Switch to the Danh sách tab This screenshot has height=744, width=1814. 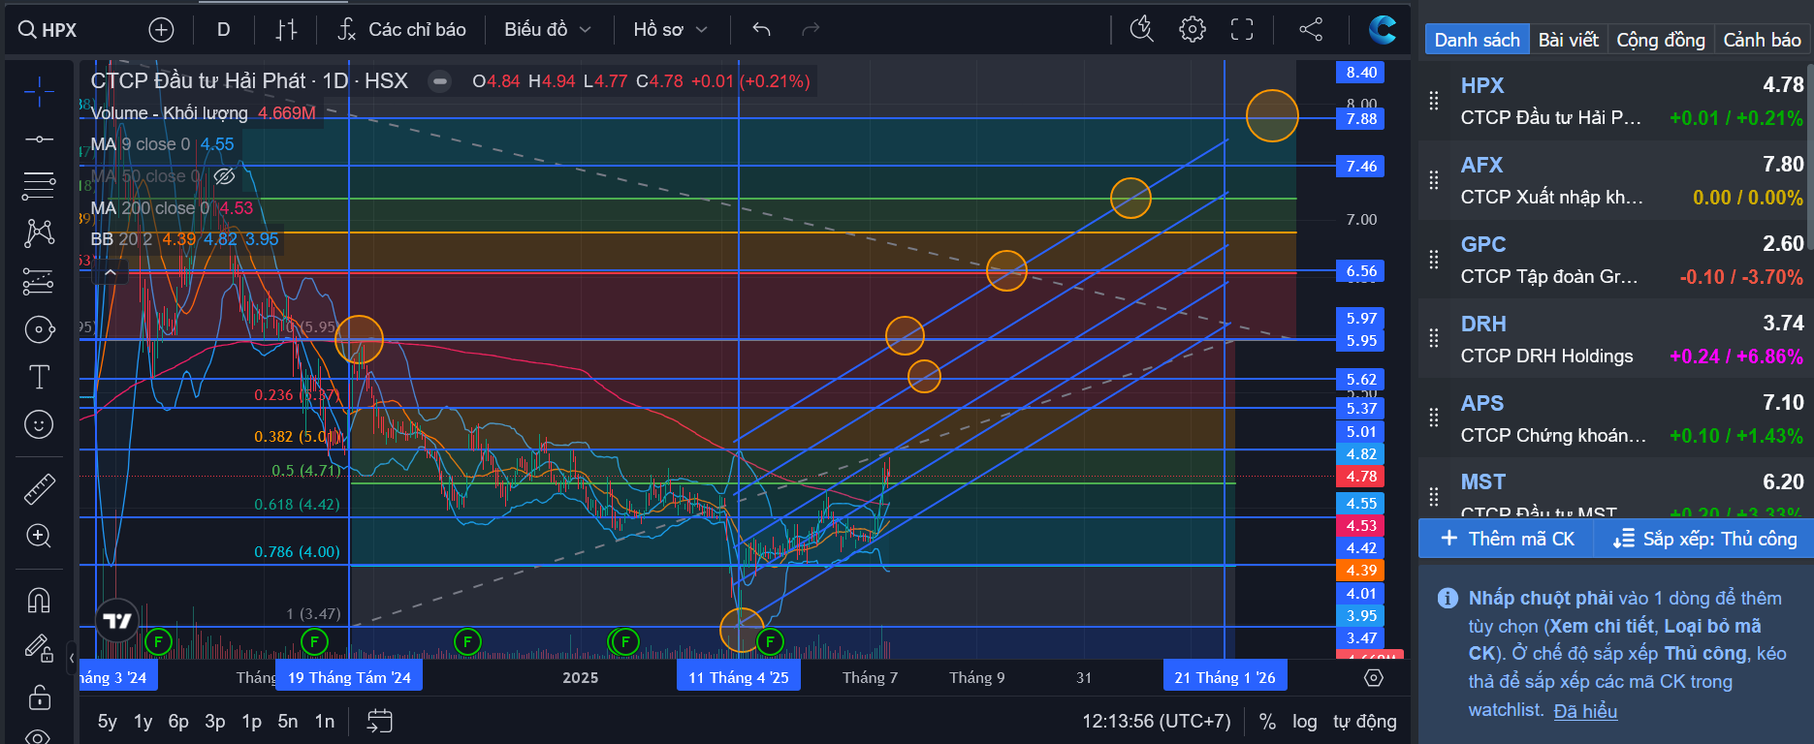tap(1478, 40)
